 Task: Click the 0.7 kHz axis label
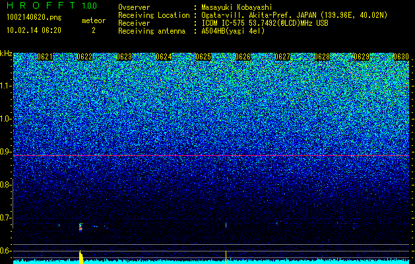coord(5,218)
